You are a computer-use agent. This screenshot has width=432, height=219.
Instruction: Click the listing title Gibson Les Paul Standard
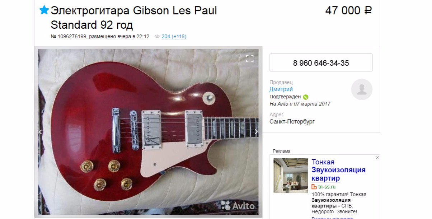(x=134, y=18)
